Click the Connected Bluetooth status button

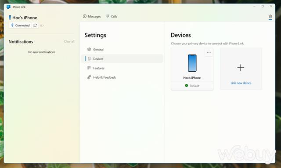(x=20, y=26)
